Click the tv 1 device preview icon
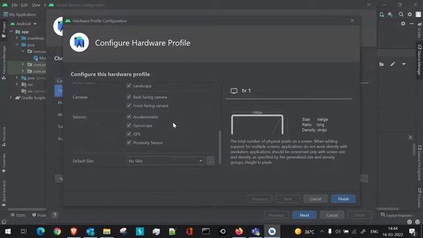423x238 pixels. click(x=234, y=91)
